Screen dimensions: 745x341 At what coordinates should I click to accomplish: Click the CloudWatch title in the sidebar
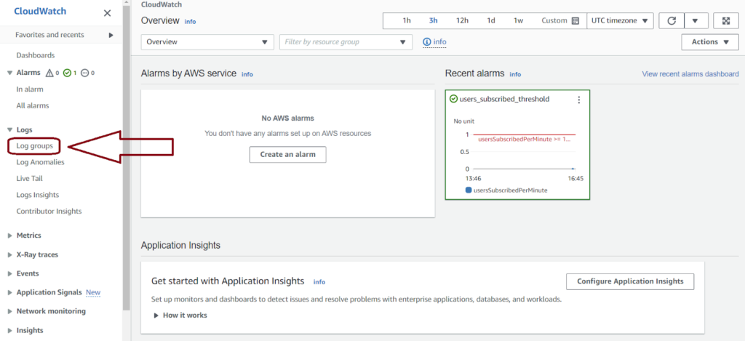coord(41,12)
